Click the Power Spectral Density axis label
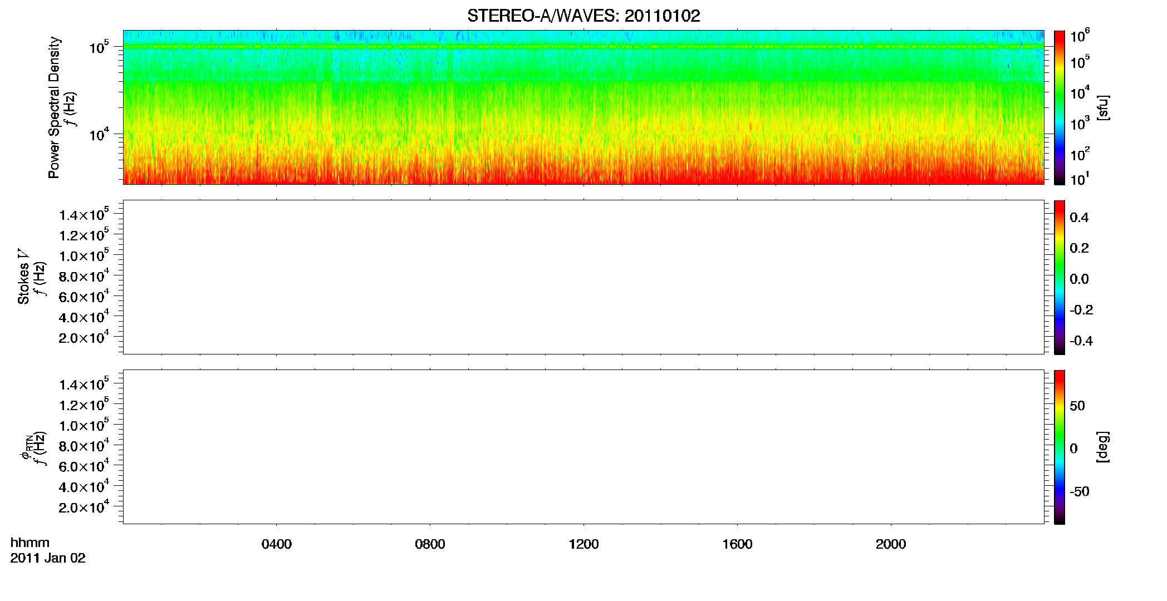The width and height of the screenshot is (1167, 601). click(x=54, y=107)
